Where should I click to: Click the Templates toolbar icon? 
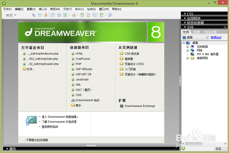[x=102, y=15]
